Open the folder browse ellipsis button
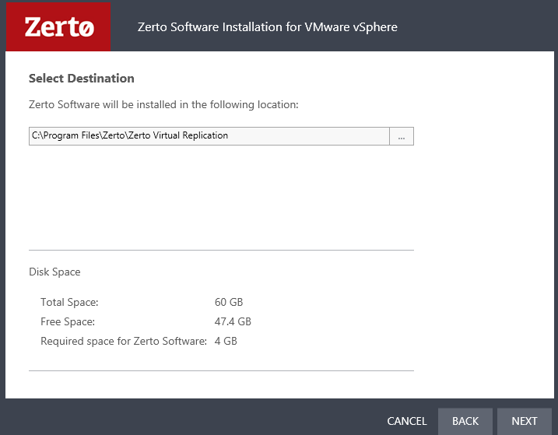The image size is (558, 435). pyautogui.click(x=402, y=136)
